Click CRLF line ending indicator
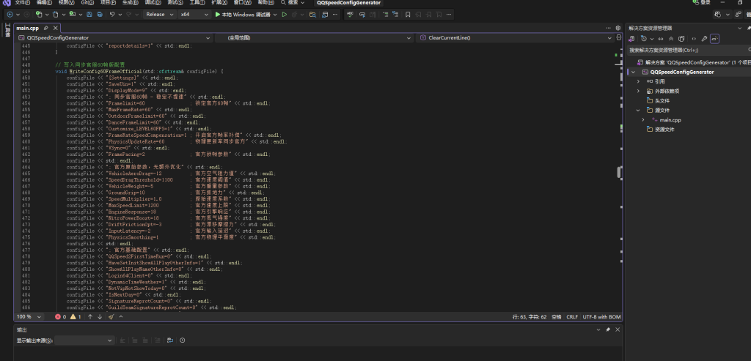The image size is (751, 361). click(572, 317)
